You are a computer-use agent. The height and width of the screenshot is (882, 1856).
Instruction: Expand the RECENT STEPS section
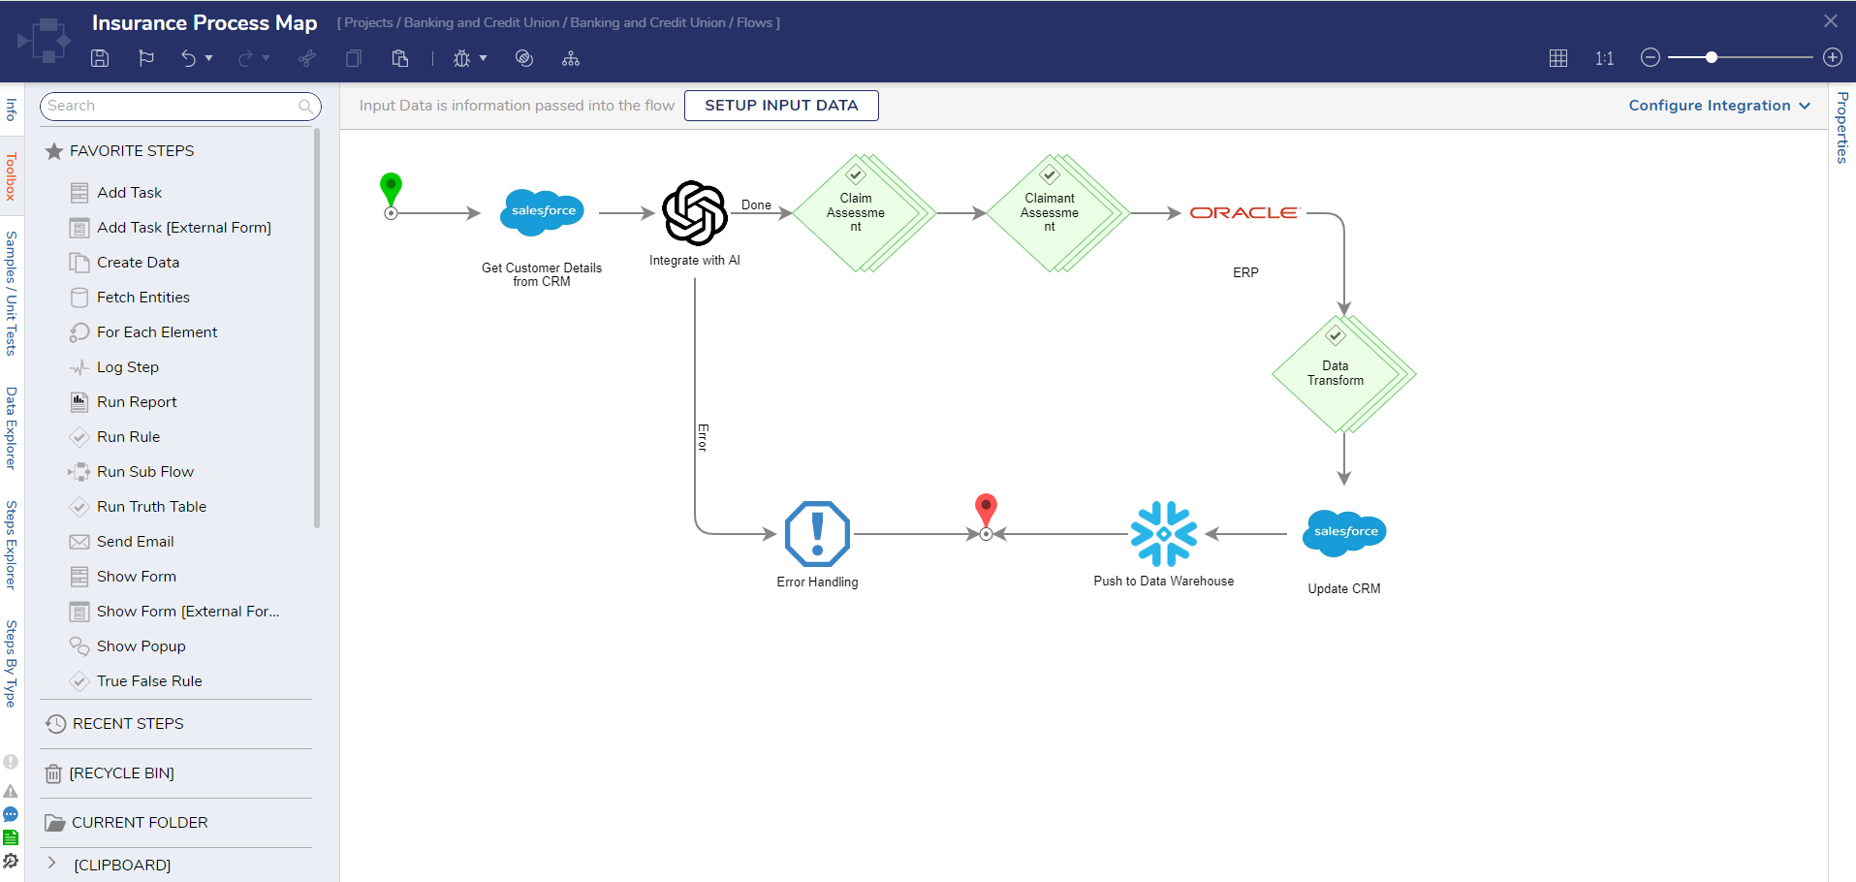click(114, 724)
